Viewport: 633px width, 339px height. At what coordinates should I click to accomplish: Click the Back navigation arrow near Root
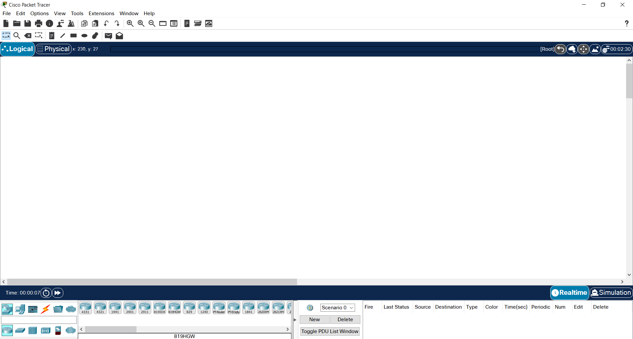click(560, 49)
